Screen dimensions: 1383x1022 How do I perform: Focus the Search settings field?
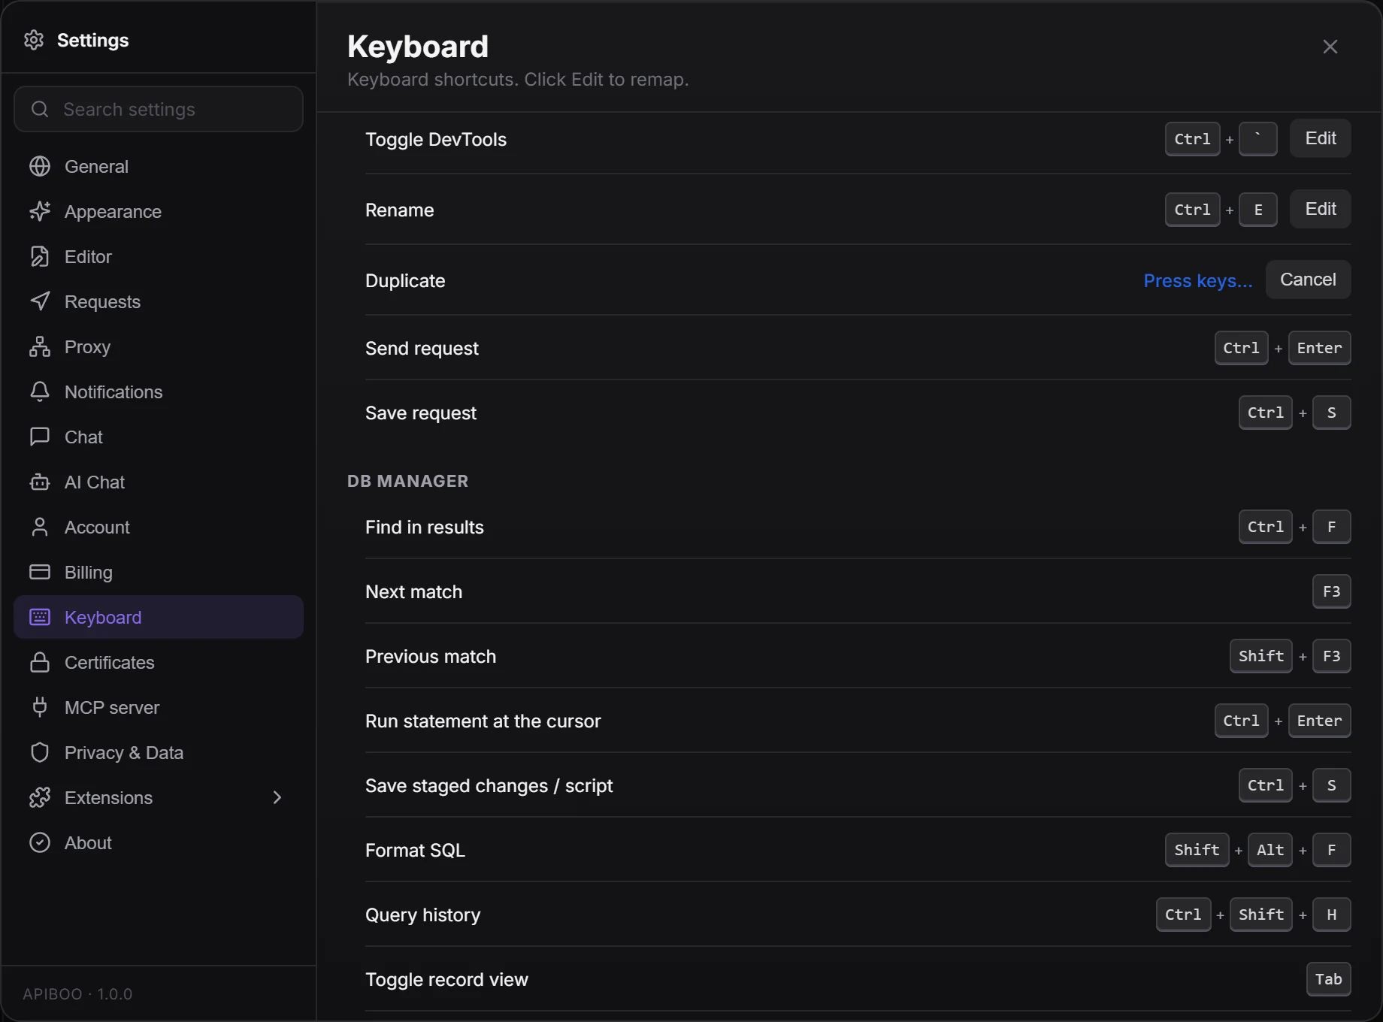159,109
